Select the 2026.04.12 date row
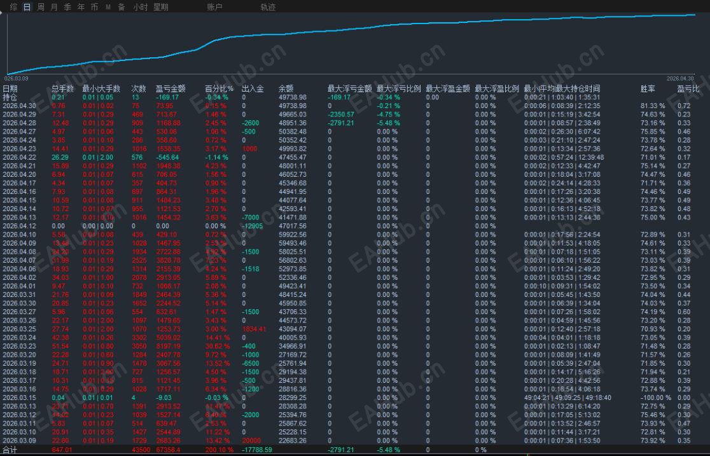 [19, 226]
